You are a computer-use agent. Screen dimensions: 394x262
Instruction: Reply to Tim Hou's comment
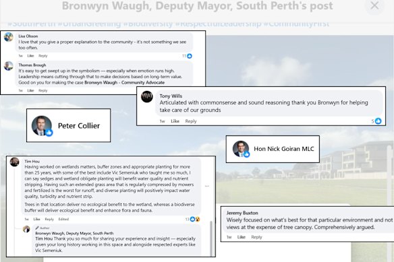click(x=49, y=219)
